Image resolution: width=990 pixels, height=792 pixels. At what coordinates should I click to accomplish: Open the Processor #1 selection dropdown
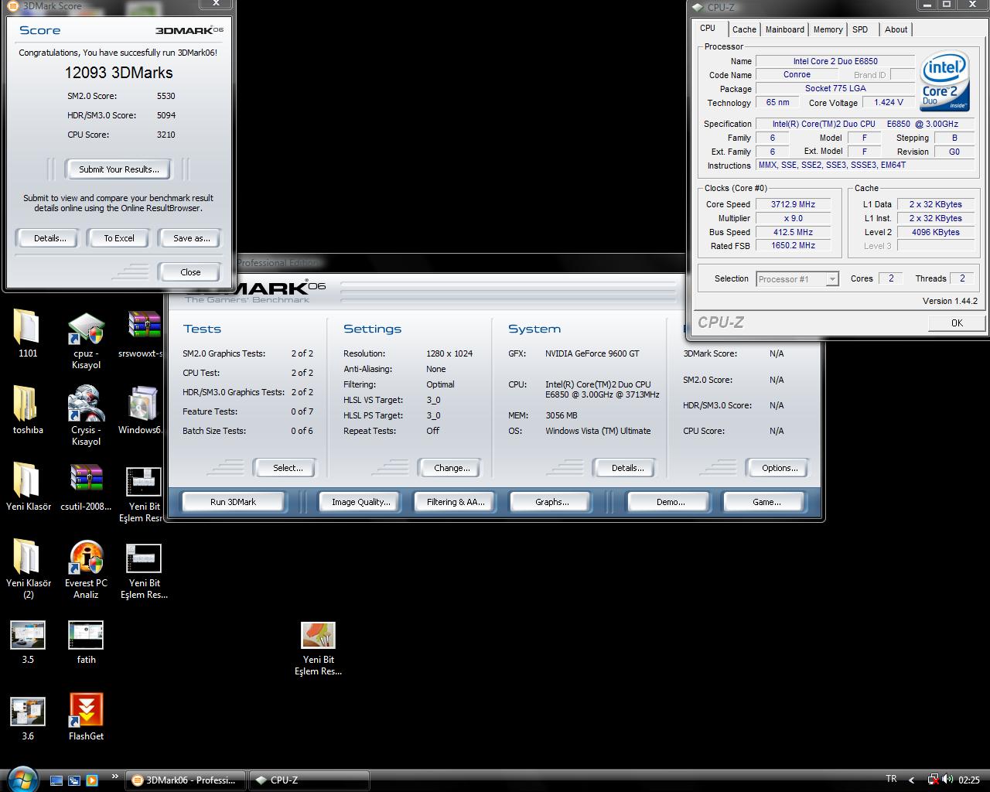[797, 279]
